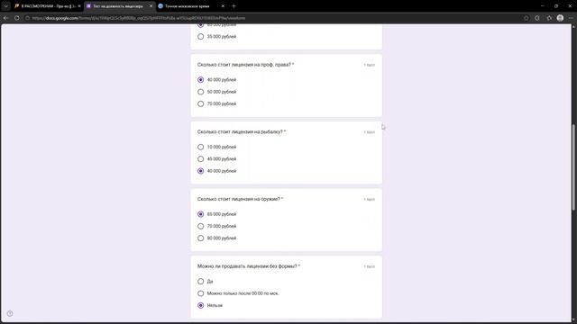Choose '70 000 рублей' for weapon license

200,226
